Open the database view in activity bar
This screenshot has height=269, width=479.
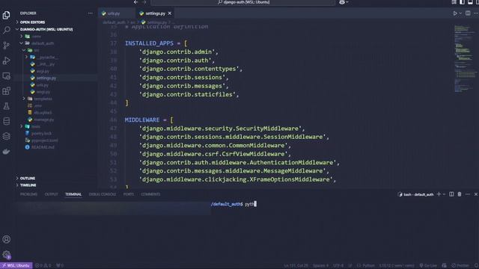tap(6, 121)
